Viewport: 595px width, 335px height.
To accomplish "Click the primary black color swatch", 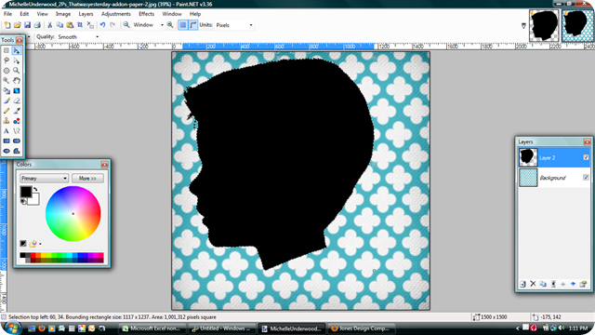I will click(25, 192).
